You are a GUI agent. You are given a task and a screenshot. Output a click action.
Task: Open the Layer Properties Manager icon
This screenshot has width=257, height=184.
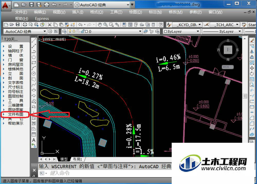coord(64,31)
